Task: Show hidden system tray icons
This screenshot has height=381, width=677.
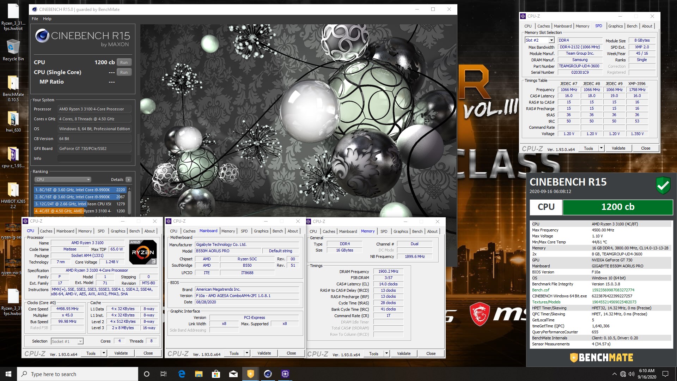Action: click(614, 374)
